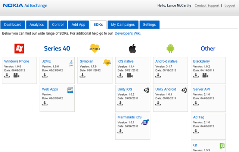Click the Marmalade iOS title link
Screen dimensions: 239x152
(x=130, y=117)
